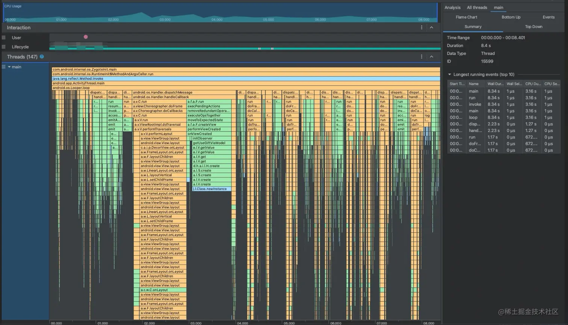568x325 pixels.
Task: Click the pink event marker in the User track
Action: [85, 37]
